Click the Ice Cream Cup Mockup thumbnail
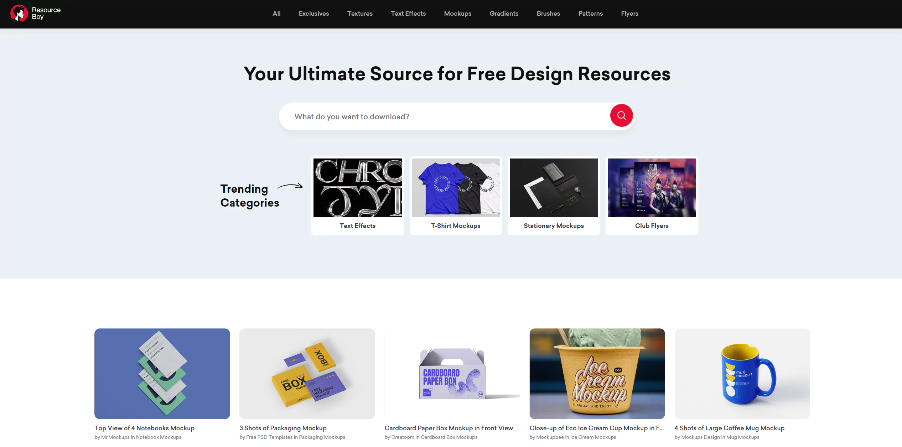 coord(597,374)
